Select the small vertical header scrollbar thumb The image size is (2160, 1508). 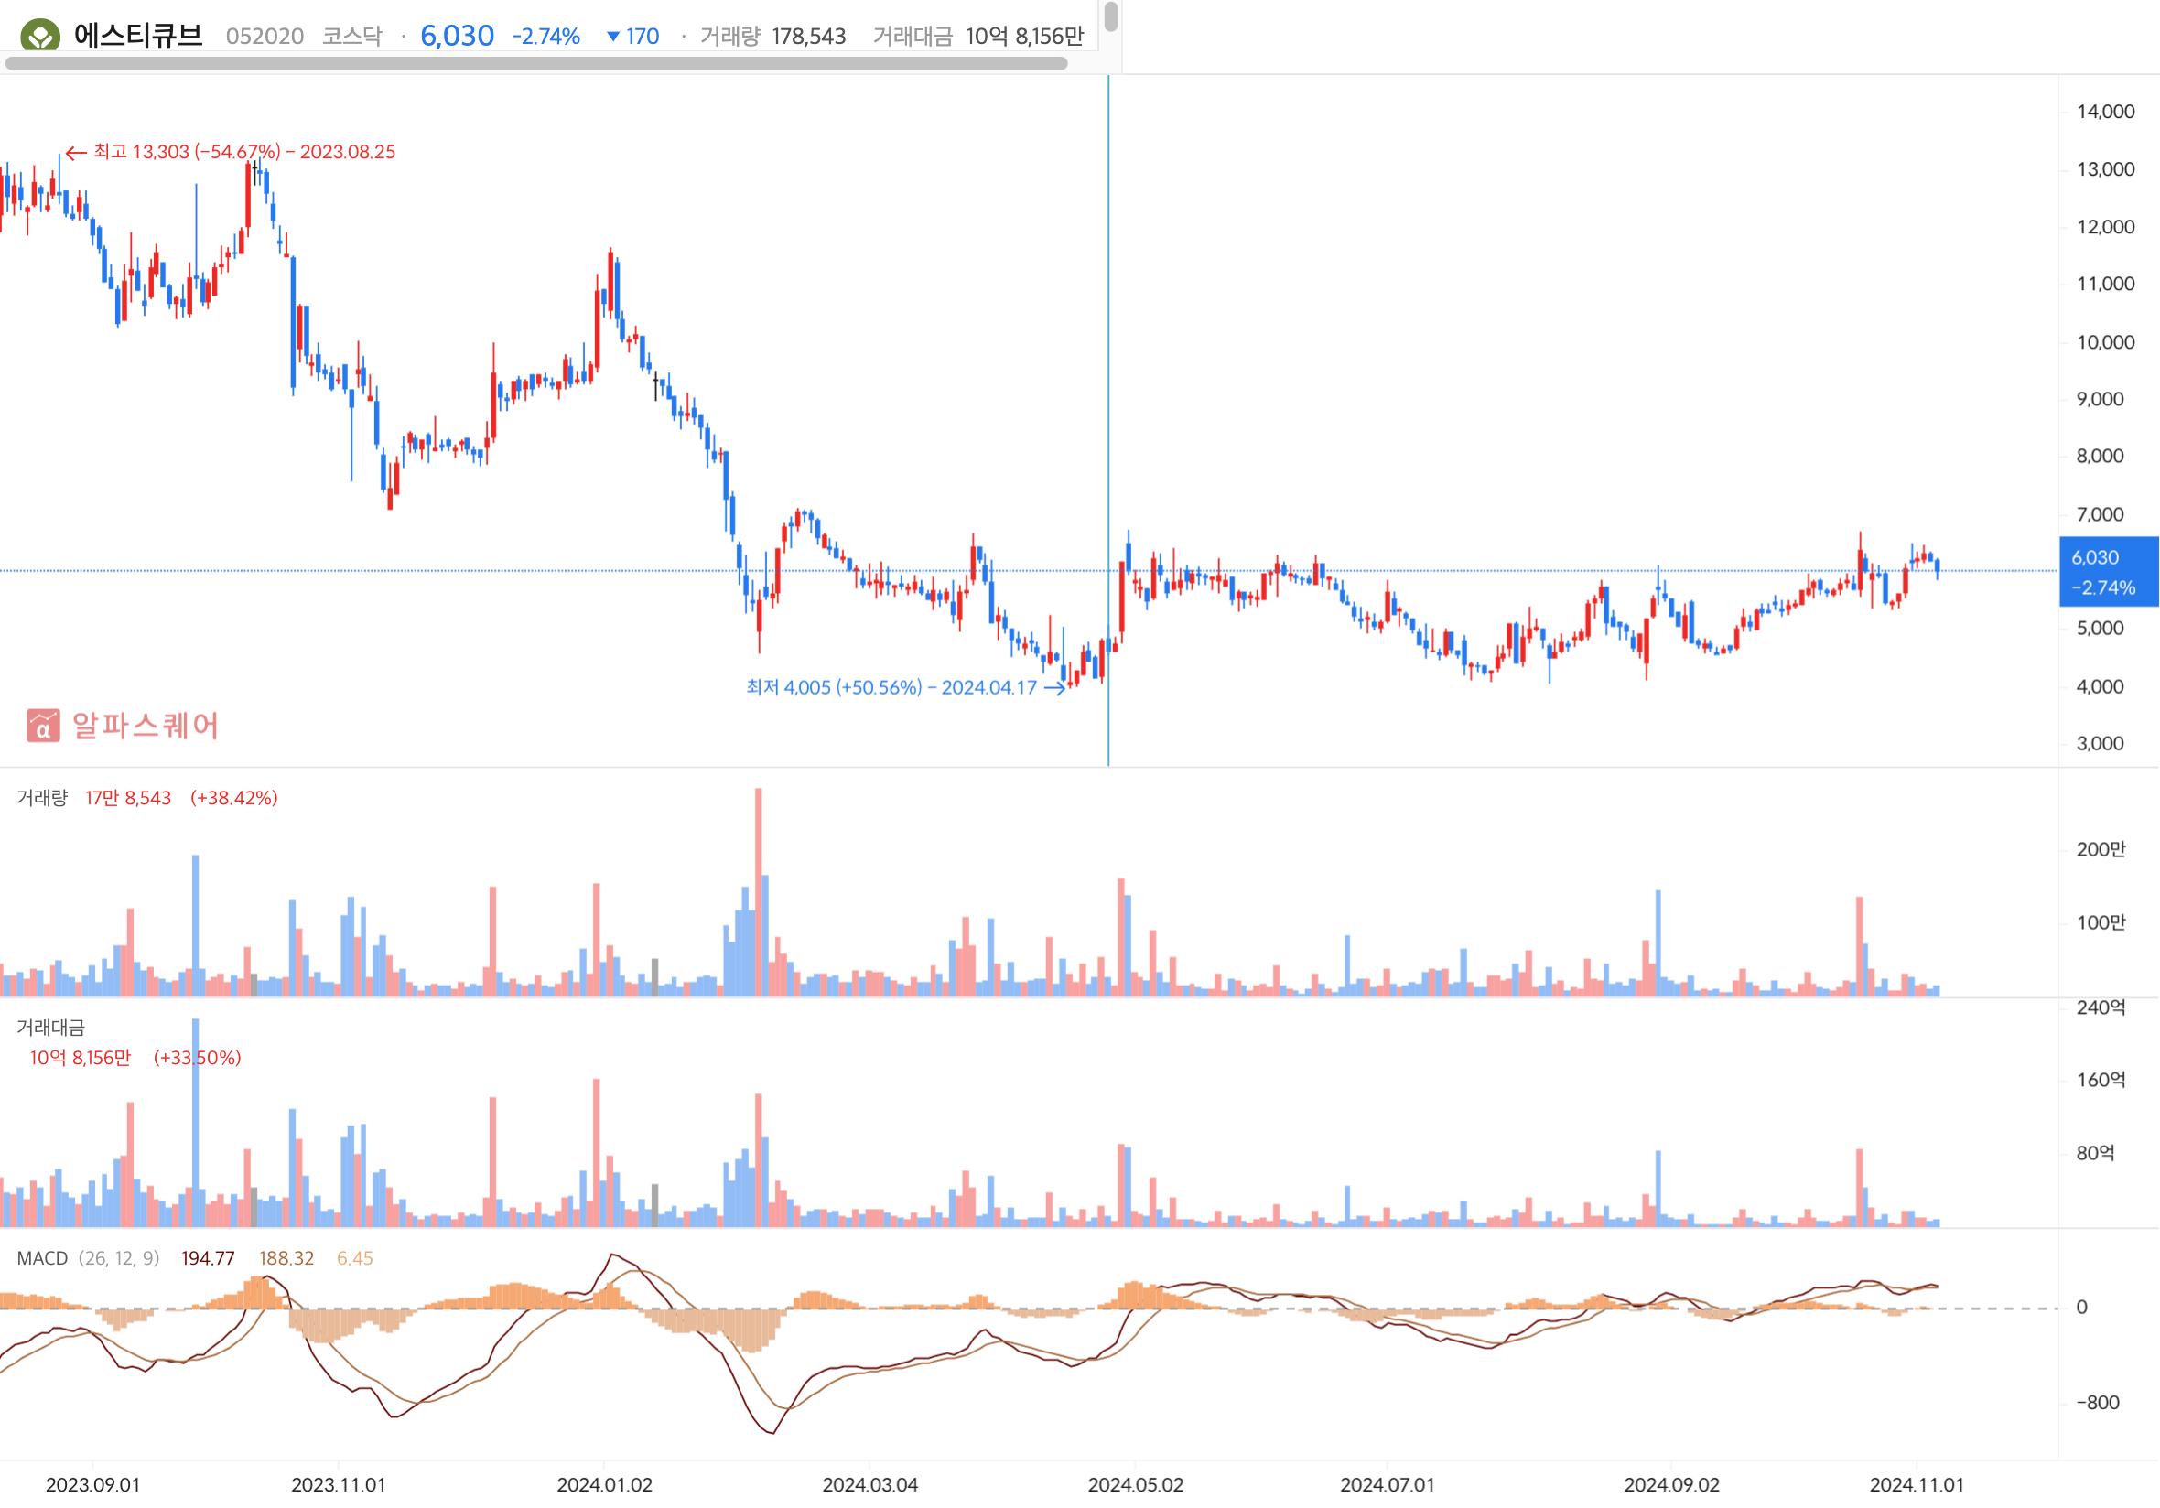coord(1111,17)
